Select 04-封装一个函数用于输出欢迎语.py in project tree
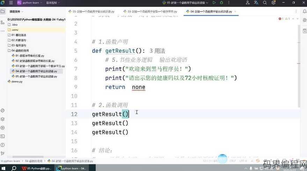The height and width of the screenshot is (171, 307). pos(35,71)
